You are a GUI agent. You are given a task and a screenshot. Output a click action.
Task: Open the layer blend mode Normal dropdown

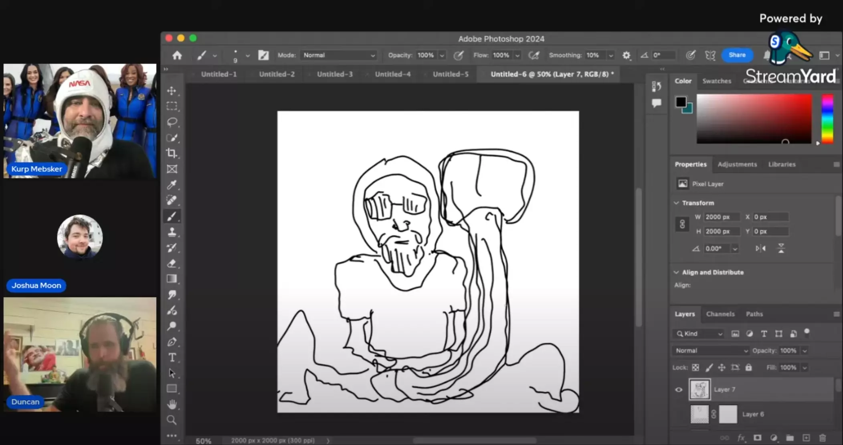coord(711,351)
